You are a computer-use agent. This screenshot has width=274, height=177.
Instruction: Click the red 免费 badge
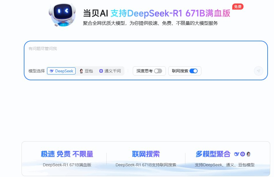click(238, 7)
